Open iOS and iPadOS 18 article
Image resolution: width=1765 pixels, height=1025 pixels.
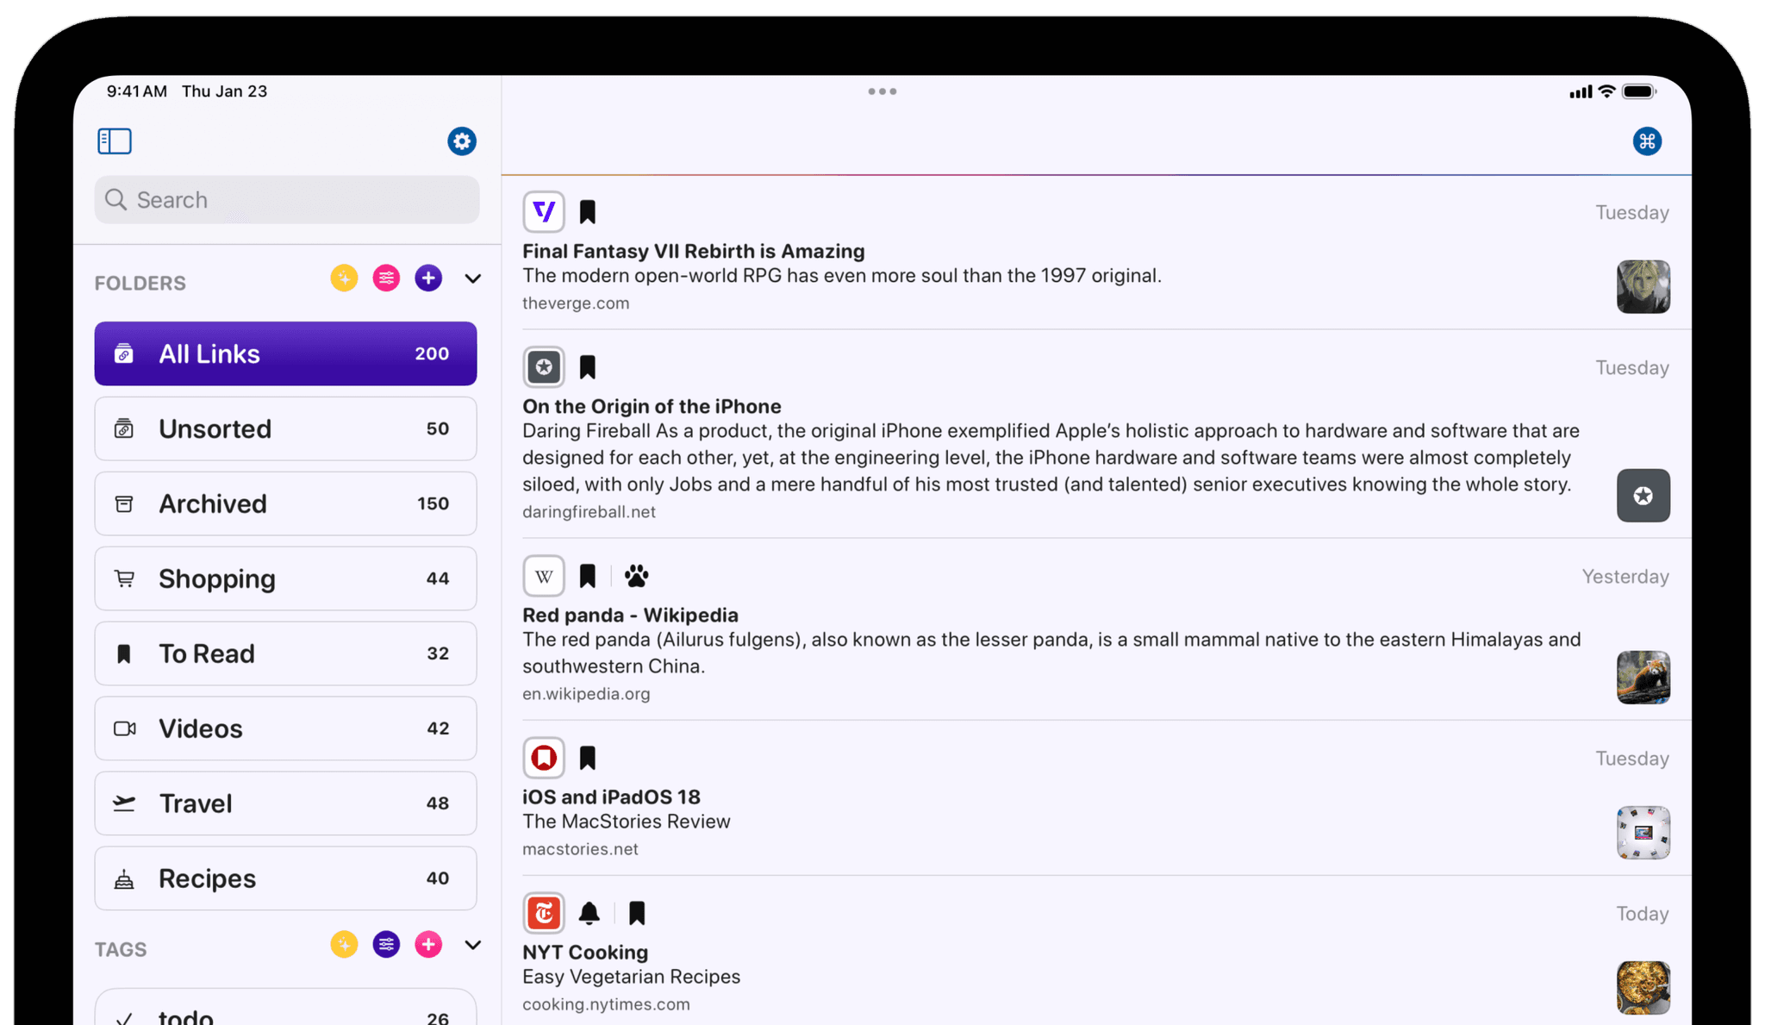[x=611, y=797]
